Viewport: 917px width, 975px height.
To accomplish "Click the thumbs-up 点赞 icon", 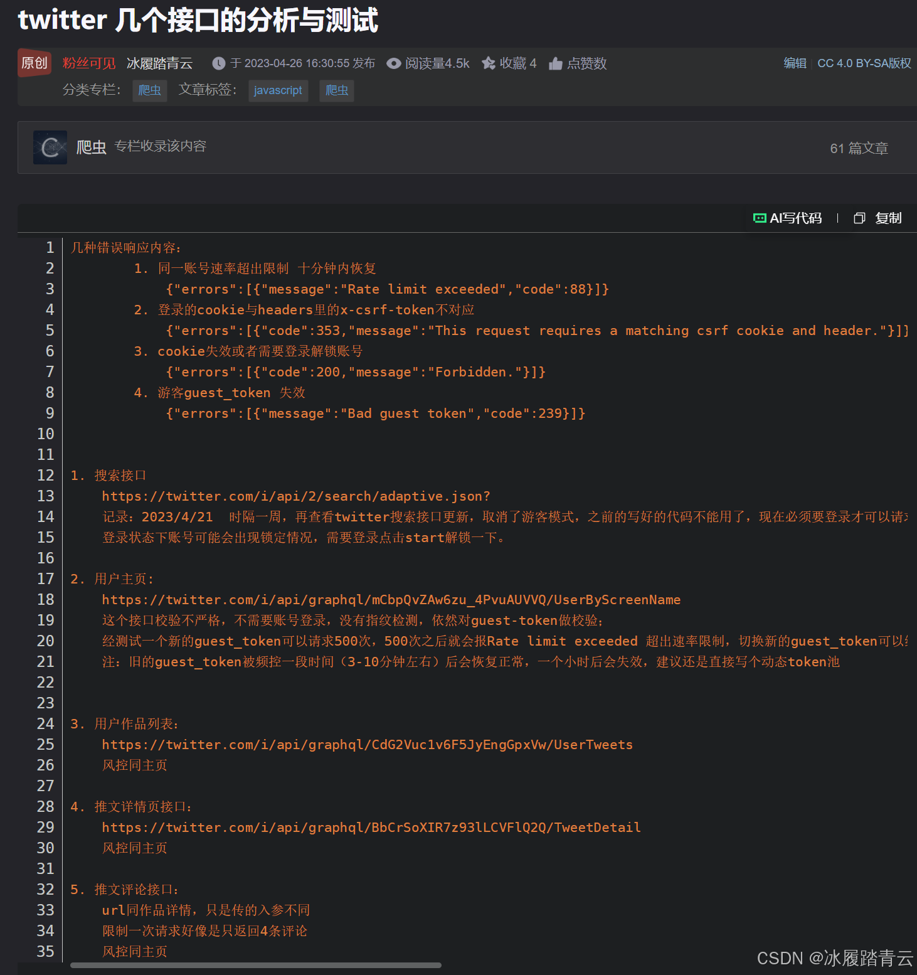I will (x=555, y=63).
